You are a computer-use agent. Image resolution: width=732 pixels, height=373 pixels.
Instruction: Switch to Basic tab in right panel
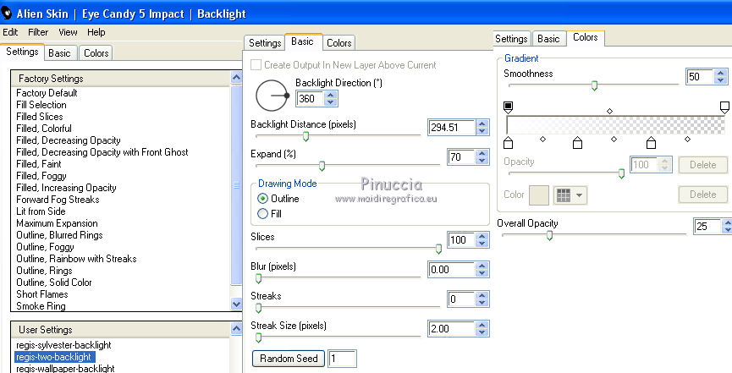click(548, 39)
